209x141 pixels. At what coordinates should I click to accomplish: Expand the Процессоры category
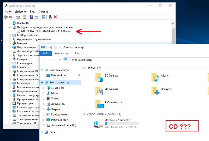click(x=10, y=104)
